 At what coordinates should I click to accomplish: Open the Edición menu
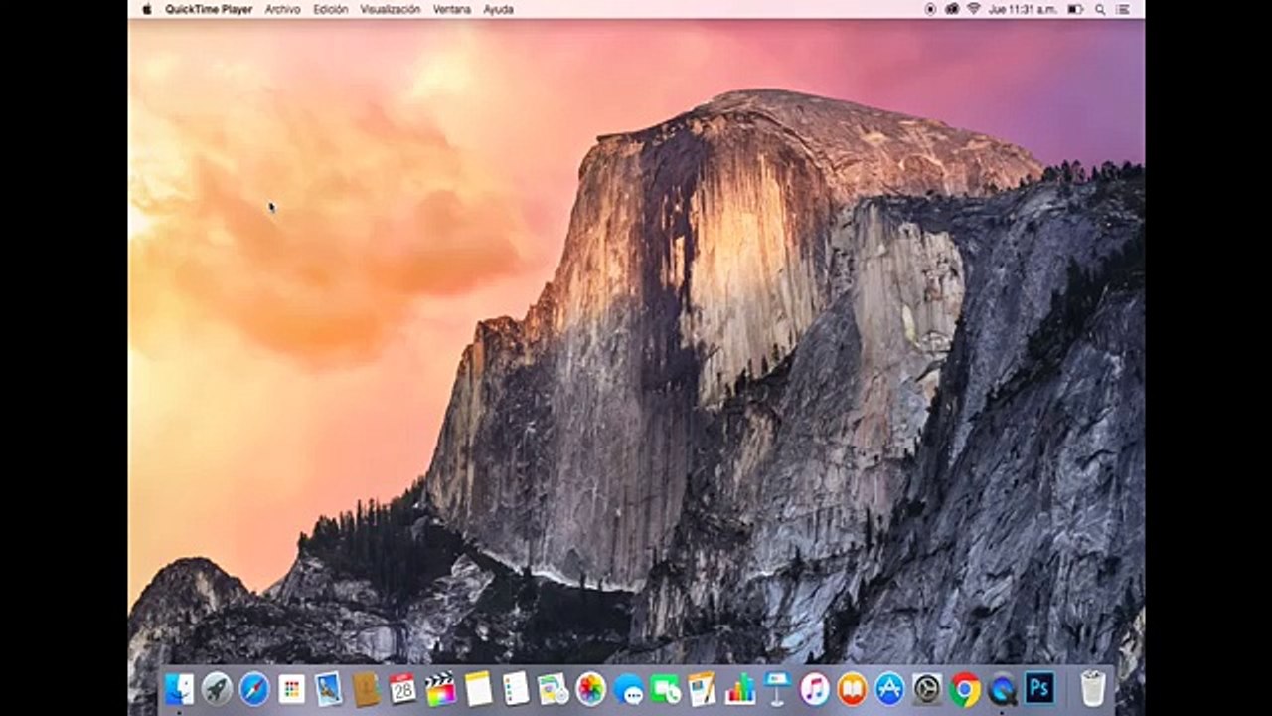point(331,9)
